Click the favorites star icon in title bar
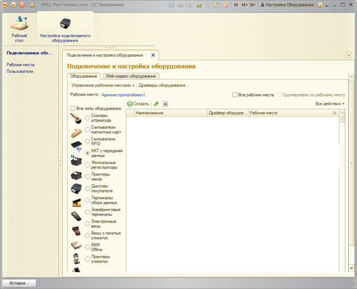Image resolution: width=357 pixels, height=289 pixels. [x=199, y=5]
